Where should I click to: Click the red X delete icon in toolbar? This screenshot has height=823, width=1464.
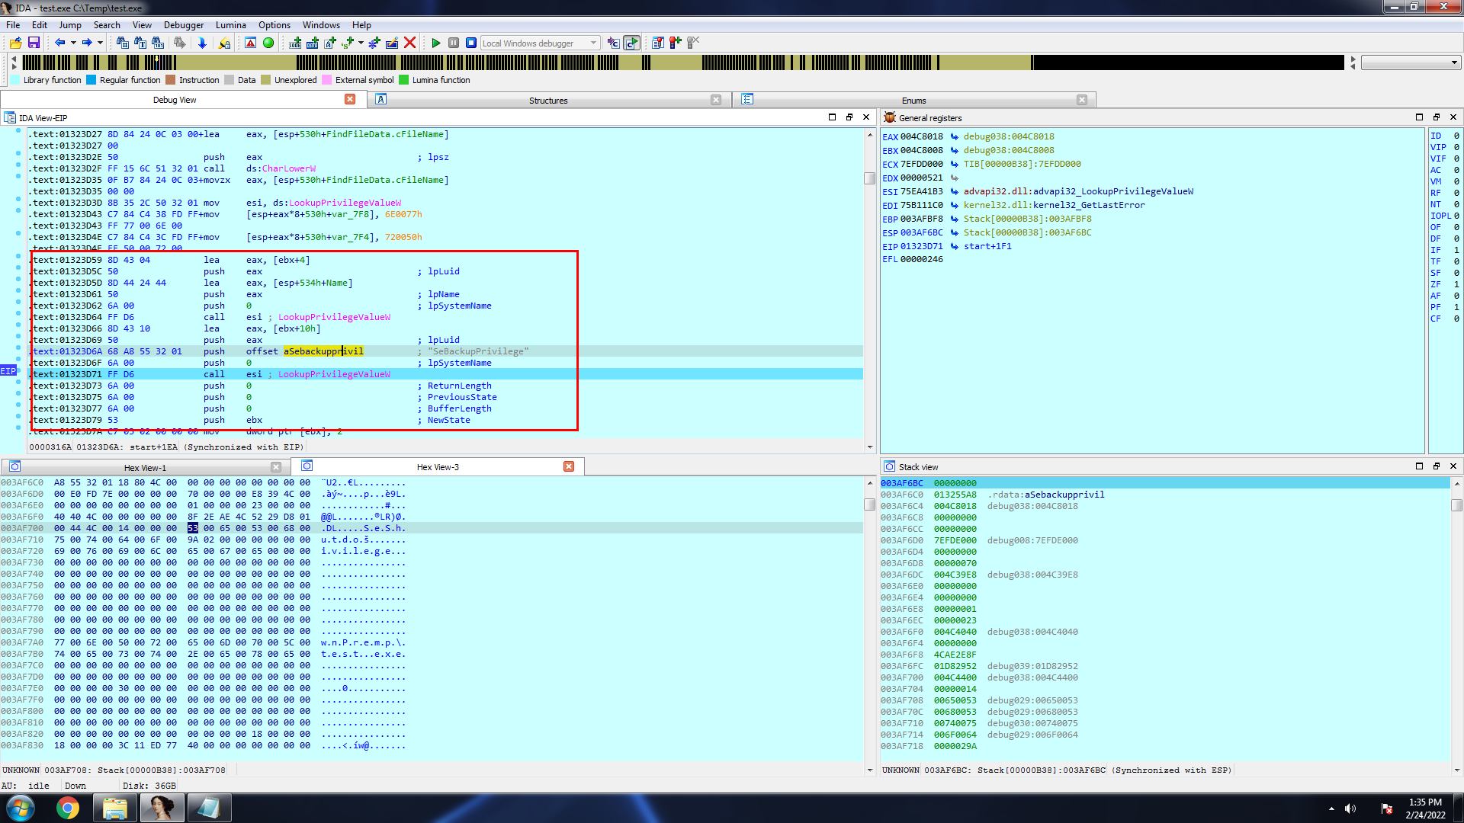(x=409, y=43)
